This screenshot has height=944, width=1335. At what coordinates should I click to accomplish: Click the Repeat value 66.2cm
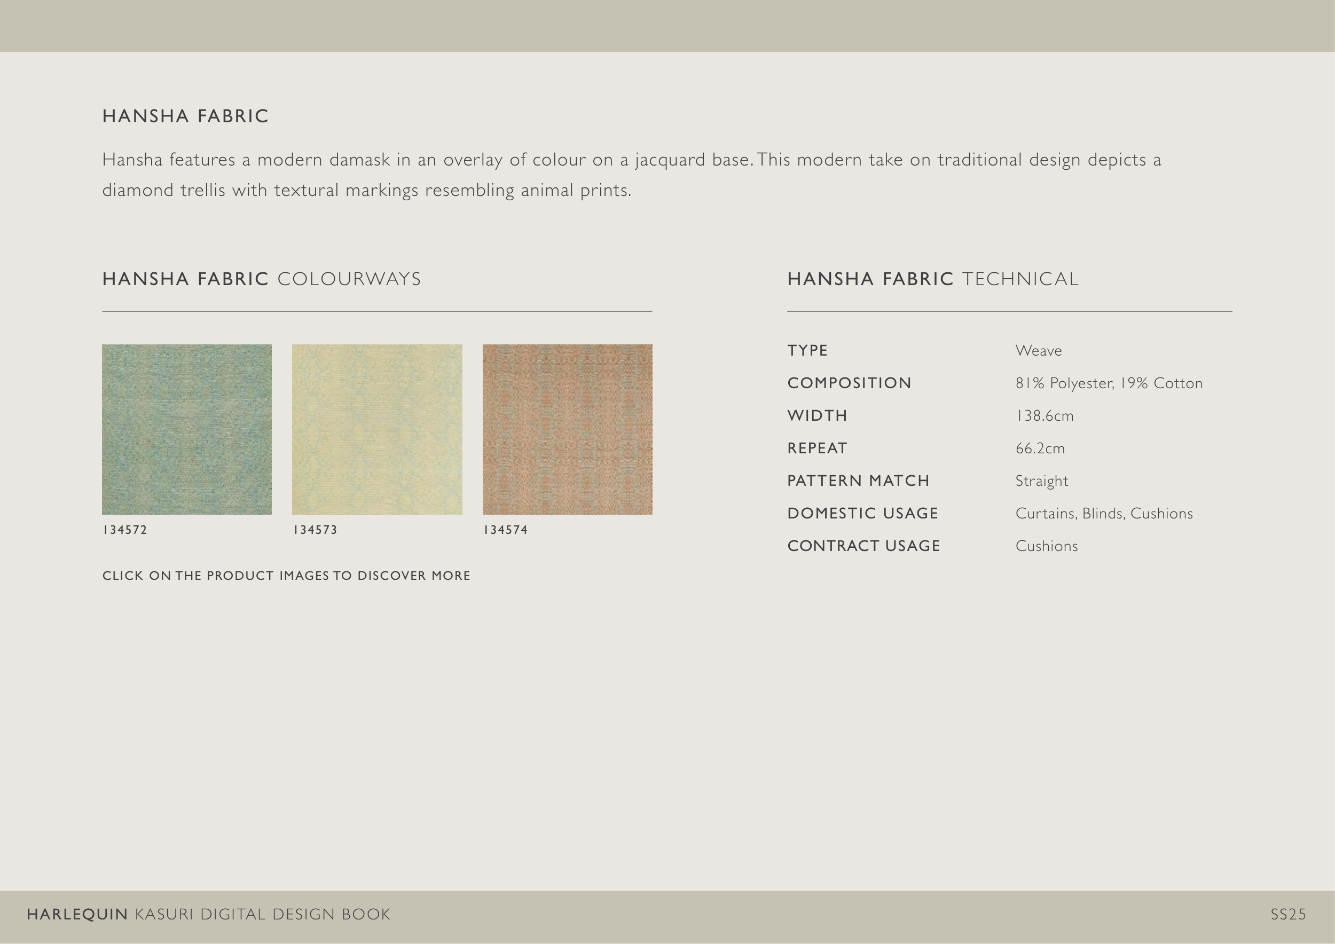pyautogui.click(x=1040, y=448)
